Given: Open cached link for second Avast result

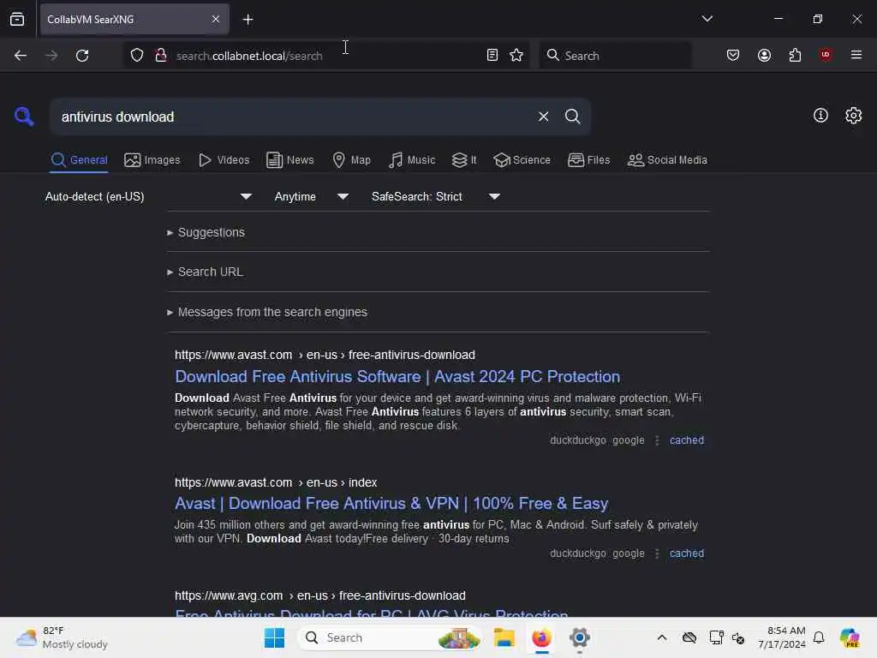Looking at the screenshot, I should [686, 553].
